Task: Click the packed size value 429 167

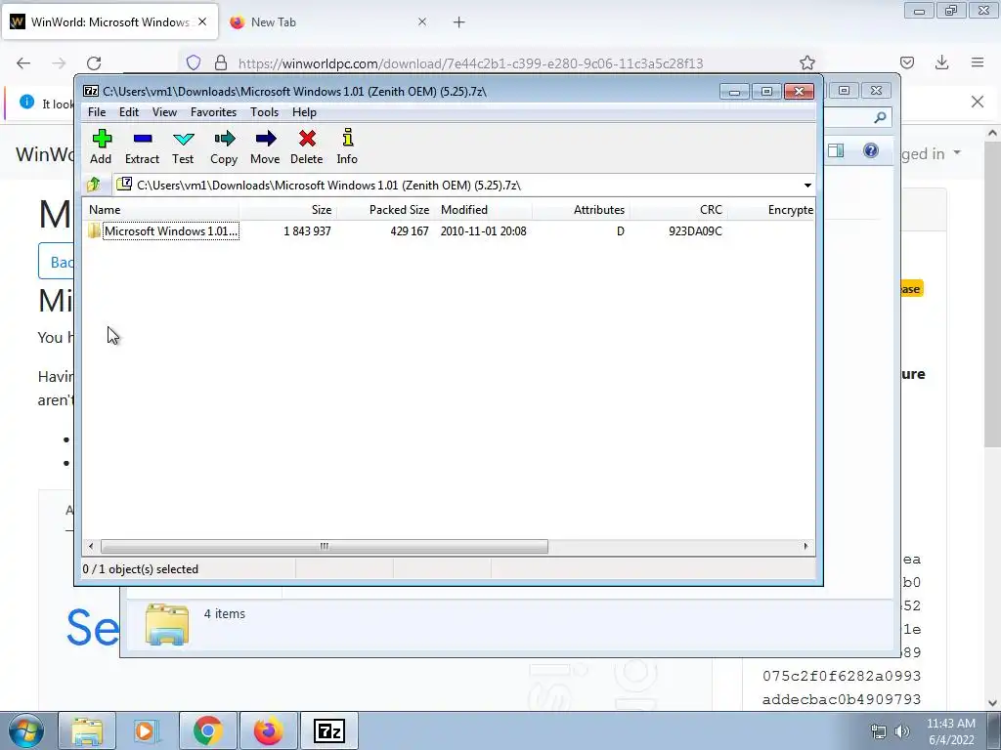Action: pos(410,230)
